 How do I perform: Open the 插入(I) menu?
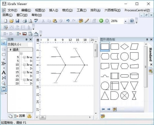(x=54, y=10)
